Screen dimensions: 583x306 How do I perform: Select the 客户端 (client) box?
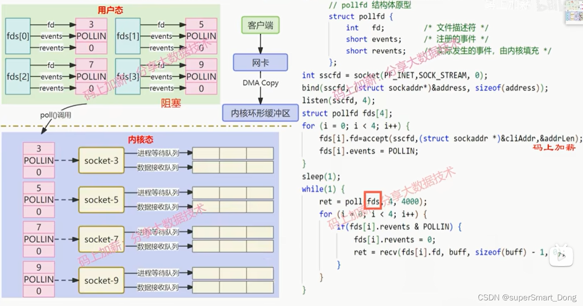[260, 25]
